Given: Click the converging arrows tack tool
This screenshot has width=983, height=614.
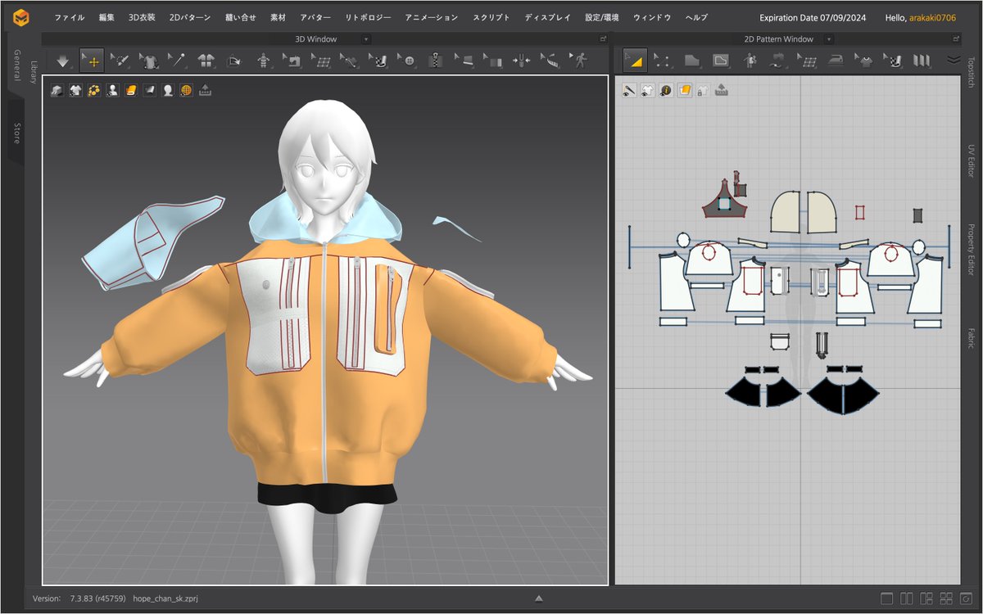Looking at the screenshot, I should point(522,61).
